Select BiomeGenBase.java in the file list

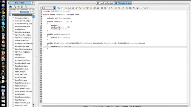[22, 32]
